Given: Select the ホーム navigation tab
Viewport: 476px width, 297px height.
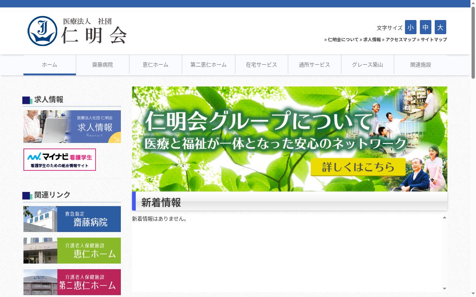Looking at the screenshot, I should [49, 65].
